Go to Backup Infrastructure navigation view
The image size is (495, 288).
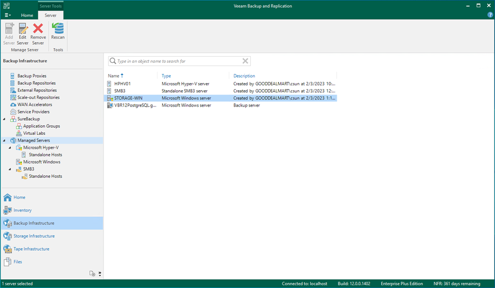(x=52, y=224)
